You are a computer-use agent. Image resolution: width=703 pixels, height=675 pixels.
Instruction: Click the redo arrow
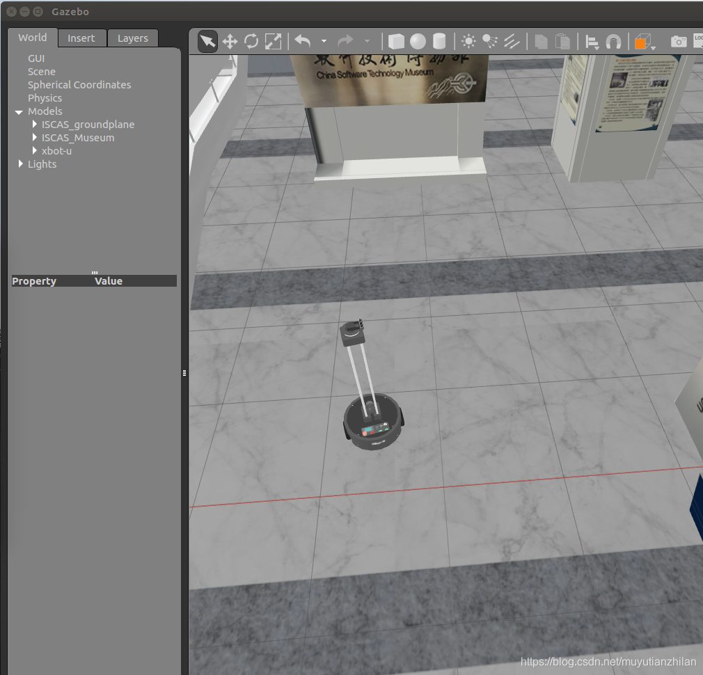click(345, 42)
